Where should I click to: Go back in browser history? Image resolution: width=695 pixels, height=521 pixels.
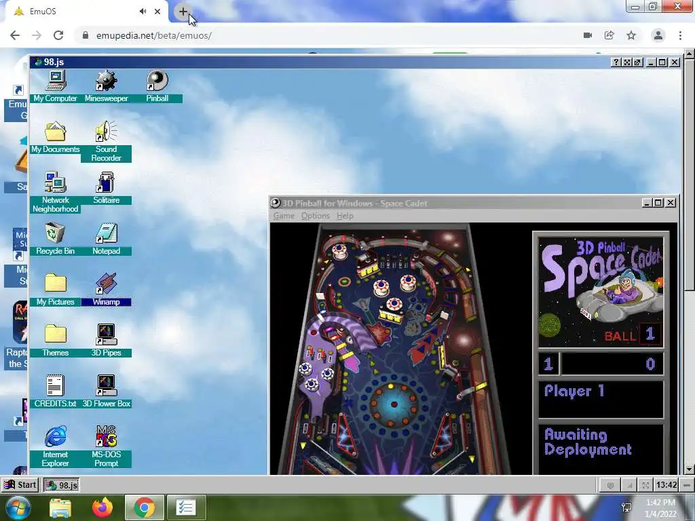tap(15, 35)
